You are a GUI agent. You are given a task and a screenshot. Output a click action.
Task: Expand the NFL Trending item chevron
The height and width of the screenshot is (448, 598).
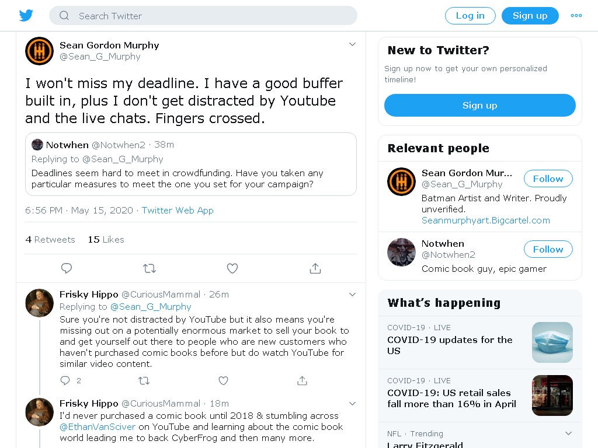(568, 433)
